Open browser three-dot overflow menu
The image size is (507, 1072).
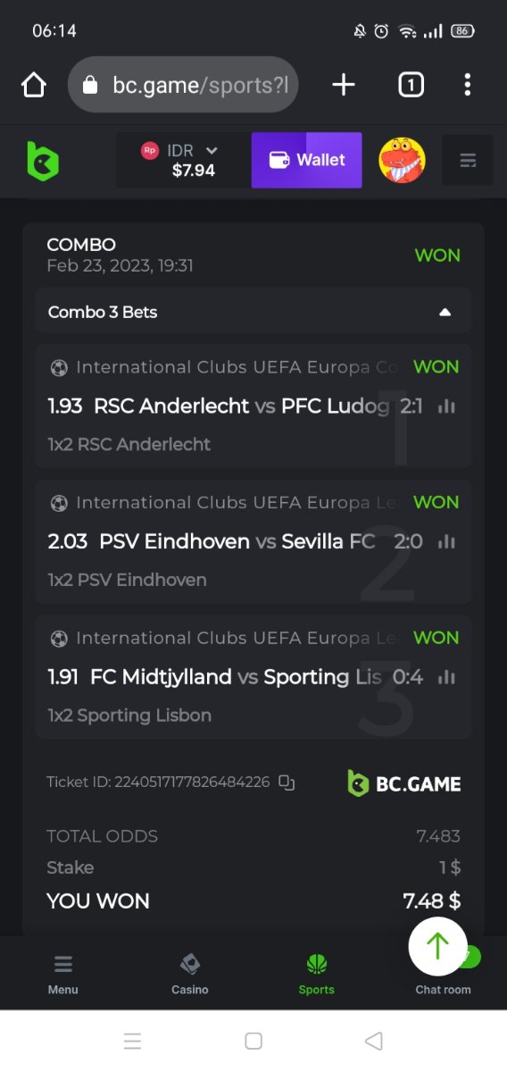[467, 85]
